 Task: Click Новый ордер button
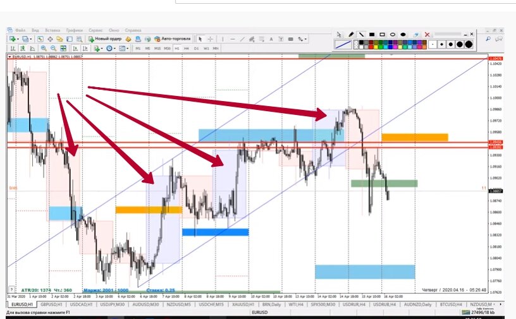click(x=105, y=39)
